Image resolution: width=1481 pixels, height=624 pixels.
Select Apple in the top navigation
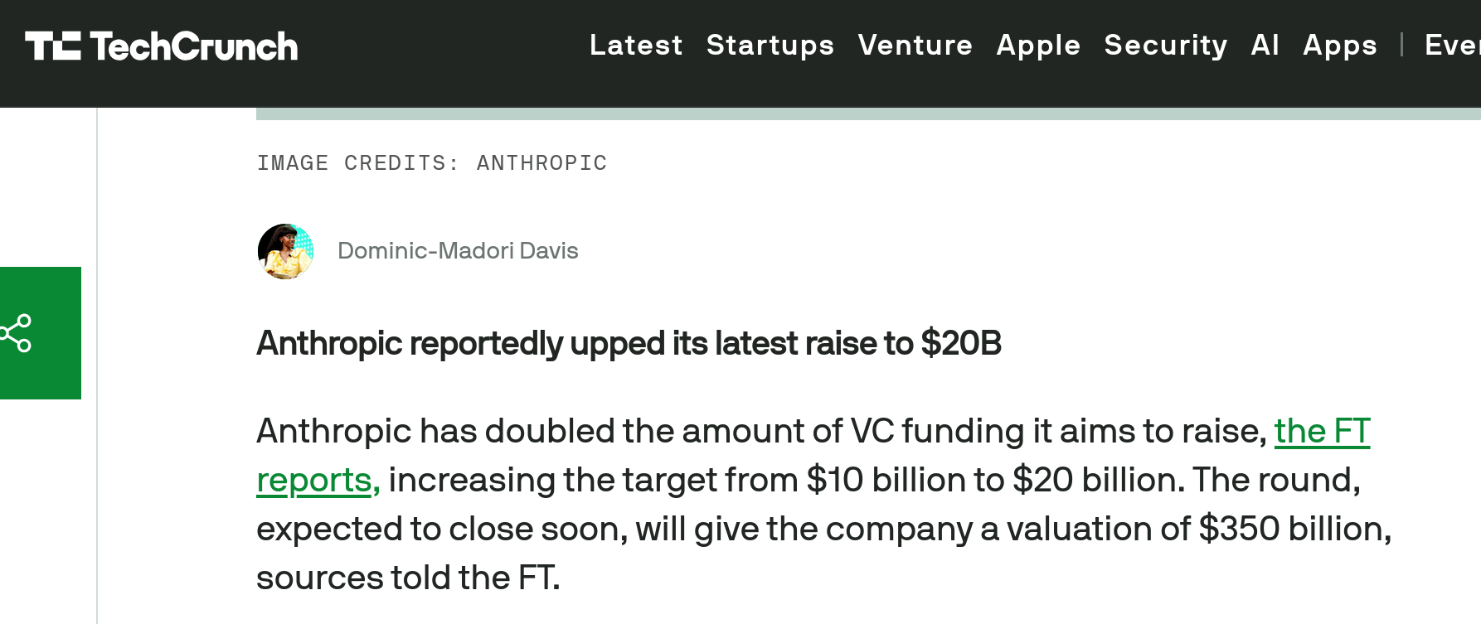click(1038, 45)
